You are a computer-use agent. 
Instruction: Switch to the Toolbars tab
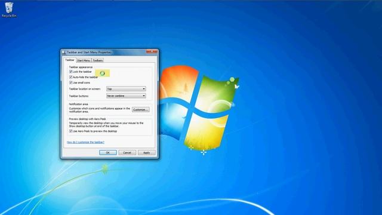click(97, 60)
